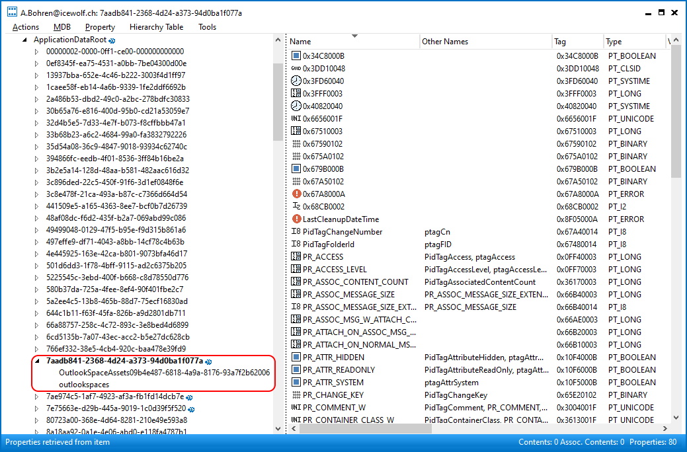
Task: Select folder 501d6dd3-1f78-4bff-9115-ad2c6375b205
Action: 116,266
